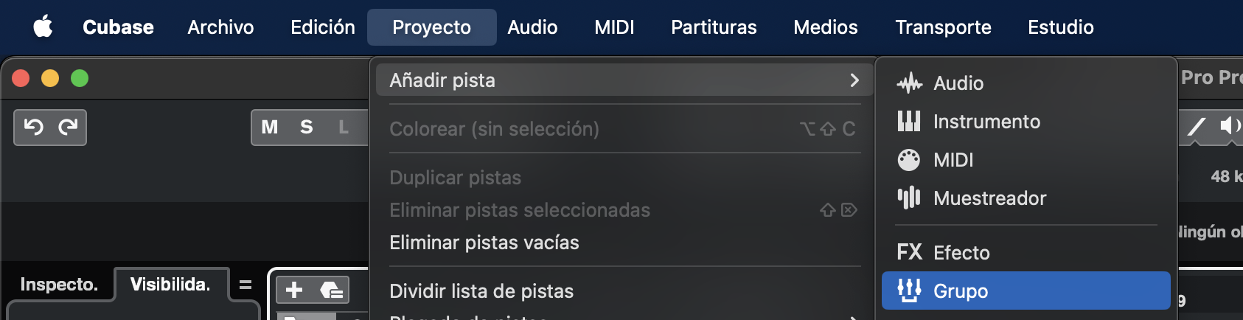Select Audio track waveform entry
This screenshot has width=1243, height=320.
[x=958, y=83]
